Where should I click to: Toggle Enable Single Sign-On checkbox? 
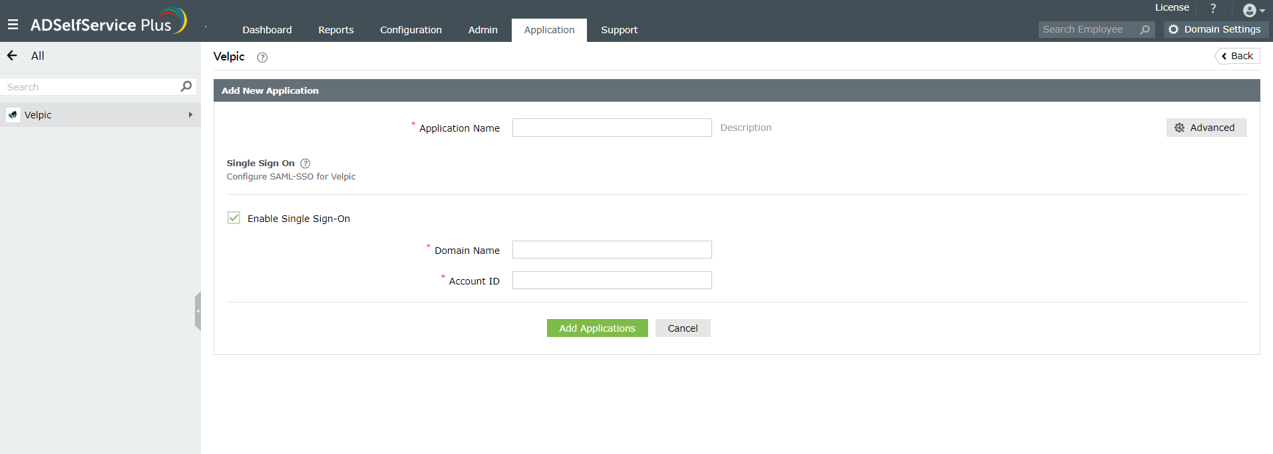click(234, 218)
